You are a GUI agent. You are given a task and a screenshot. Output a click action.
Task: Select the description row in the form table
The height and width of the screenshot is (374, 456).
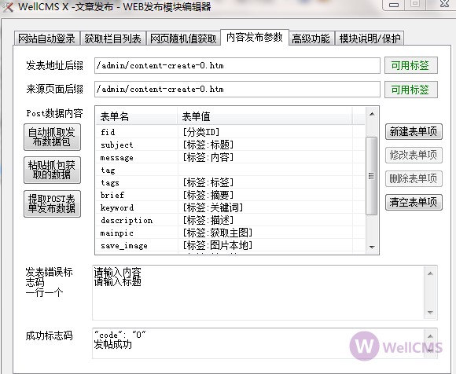[x=230, y=220]
